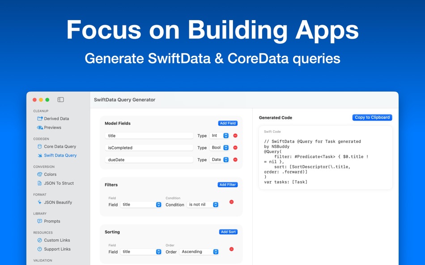Remove the isCompleted model field
Image resolution: width=425 pixels, height=265 pixels.
click(x=235, y=148)
